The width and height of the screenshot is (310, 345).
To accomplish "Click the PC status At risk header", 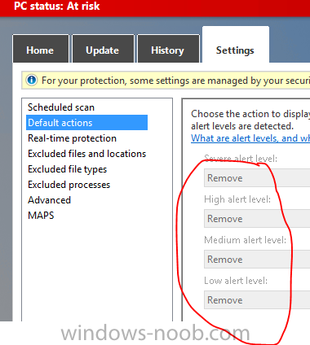I will tap(57, 6).
